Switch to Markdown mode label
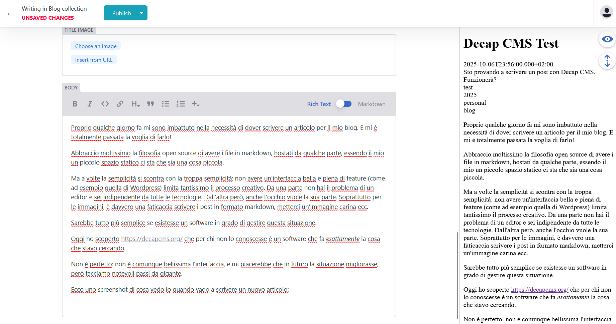This screenshot has height=324, width=616. coord(372,104)
